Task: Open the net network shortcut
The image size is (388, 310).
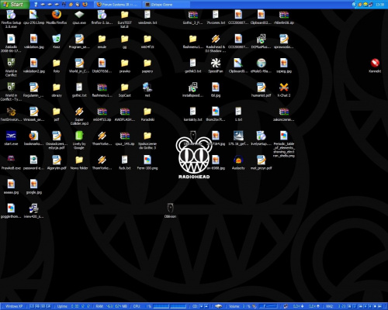Action: click(147, 90)
